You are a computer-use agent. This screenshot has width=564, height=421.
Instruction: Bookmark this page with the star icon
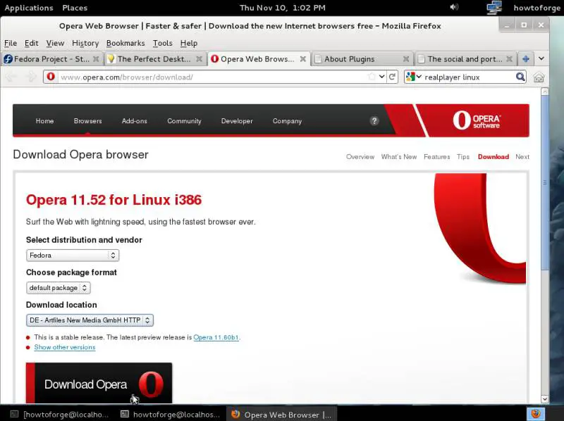point(372,77)
